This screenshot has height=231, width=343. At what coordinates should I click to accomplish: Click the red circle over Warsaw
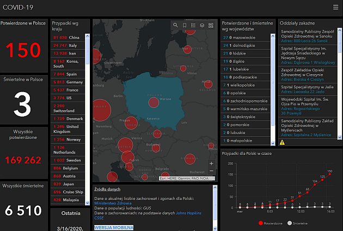(154, 102)
